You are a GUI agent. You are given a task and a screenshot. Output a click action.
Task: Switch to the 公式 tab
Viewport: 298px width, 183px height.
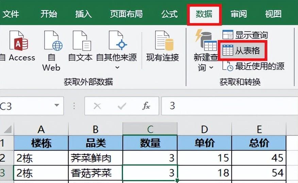pos(169,14)
